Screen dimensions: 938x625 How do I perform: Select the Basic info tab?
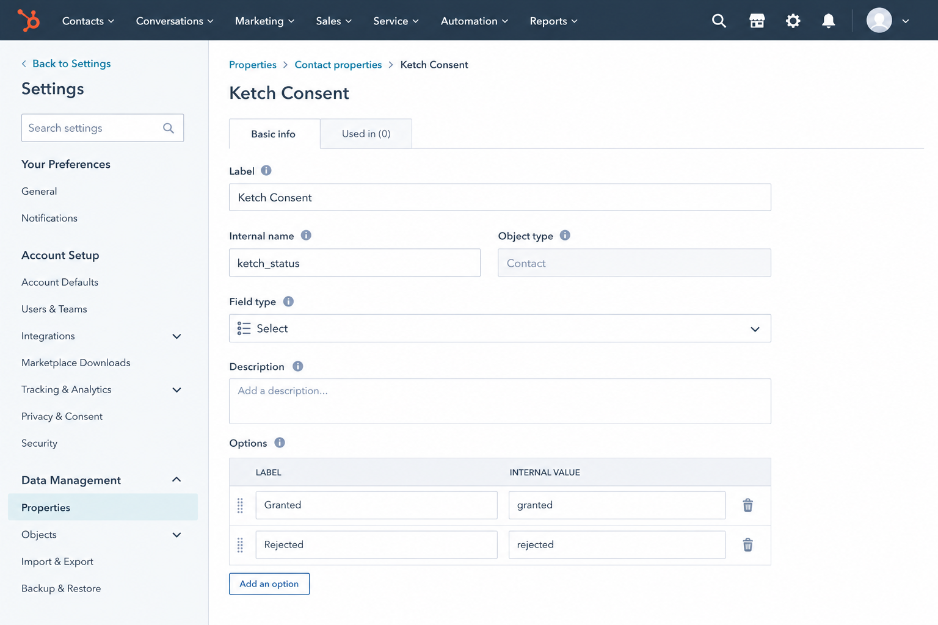pos(274,134)
